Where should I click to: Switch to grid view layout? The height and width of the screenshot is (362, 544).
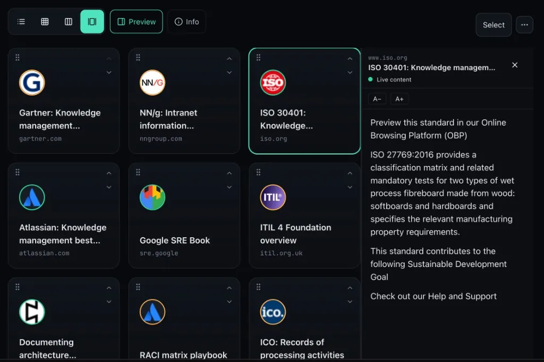click(45, 22)
